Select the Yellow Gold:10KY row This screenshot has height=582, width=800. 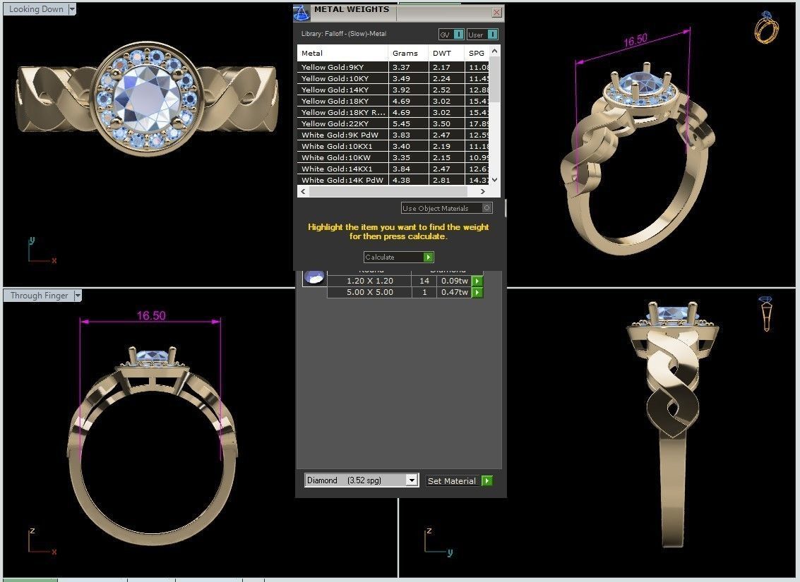pyautogui.click(x=393, y=78)
